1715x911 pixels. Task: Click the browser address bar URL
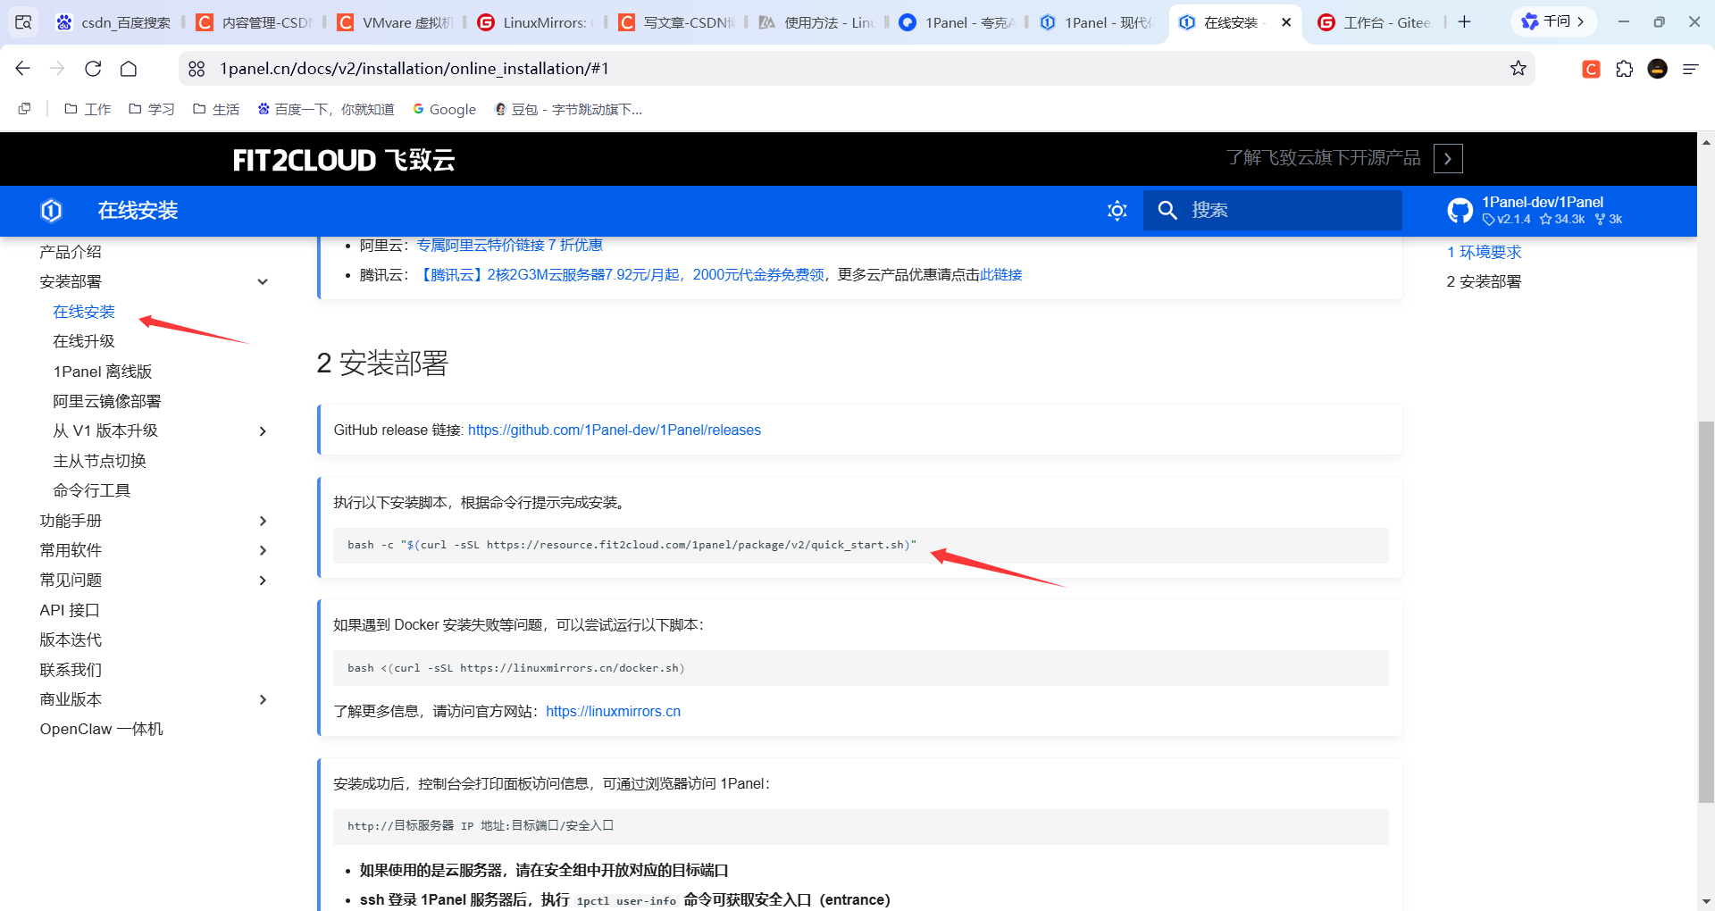click(x=414, y=69)
